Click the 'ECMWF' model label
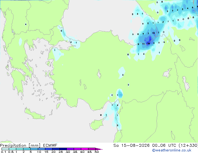Image resolution: width=198 pixels, height=153 pixels. (50, 146)
